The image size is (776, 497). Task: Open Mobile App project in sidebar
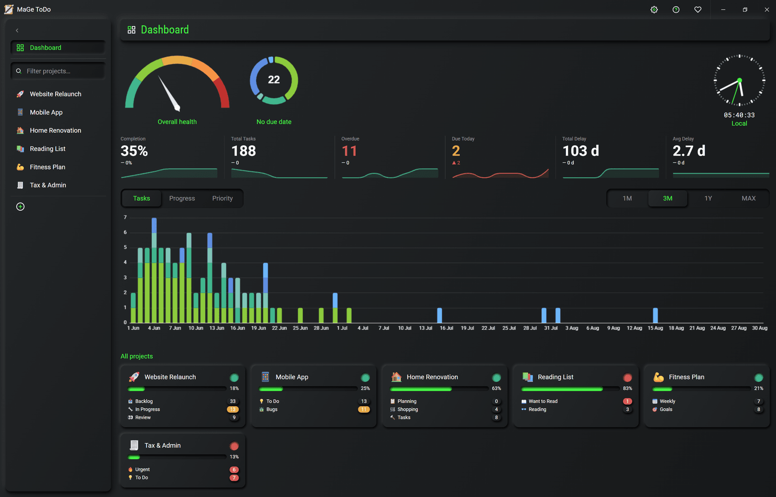coord(58,112)
